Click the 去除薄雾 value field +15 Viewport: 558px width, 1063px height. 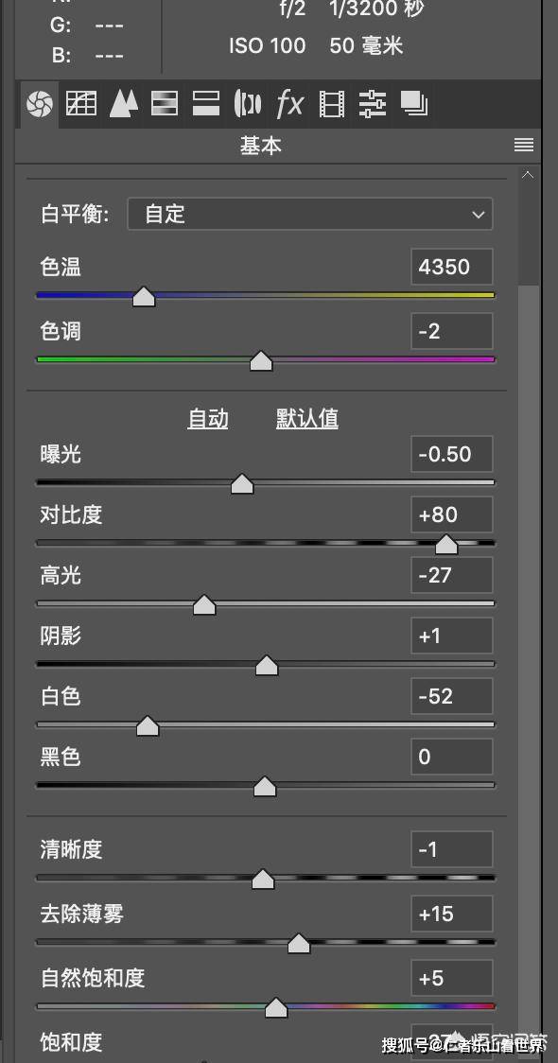[451, 914]
